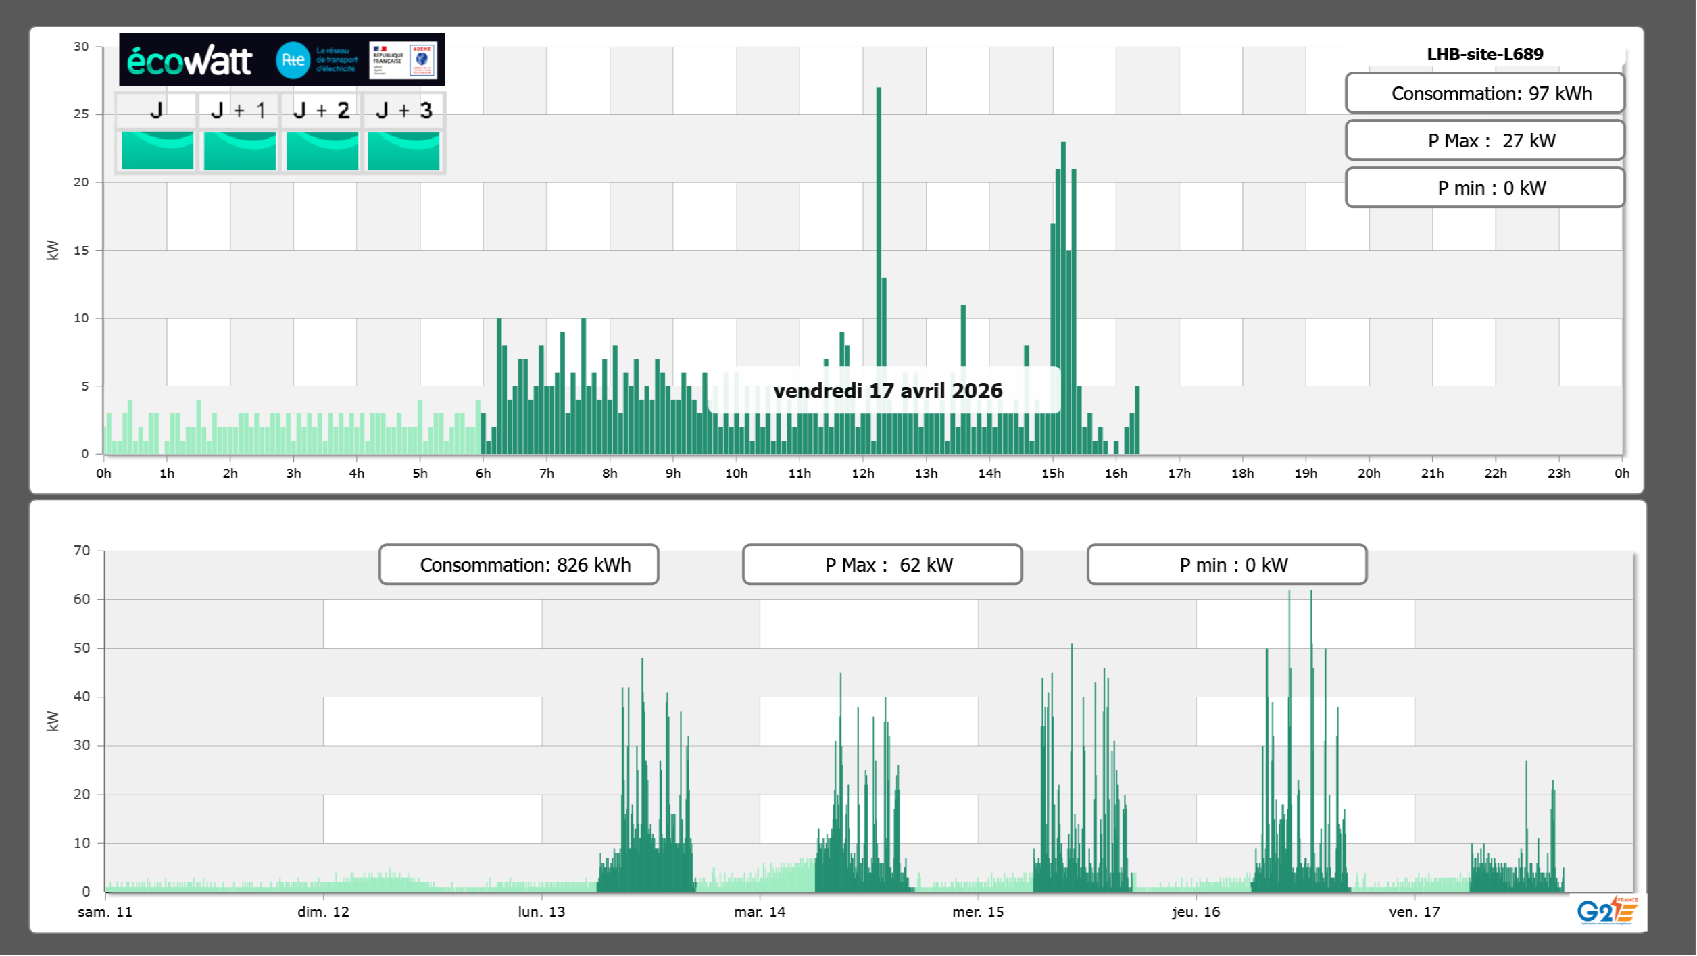Viewport: 1697px width, 956px height.
Task: Click the lun. 13 axis label
Action: click(541, 912)
